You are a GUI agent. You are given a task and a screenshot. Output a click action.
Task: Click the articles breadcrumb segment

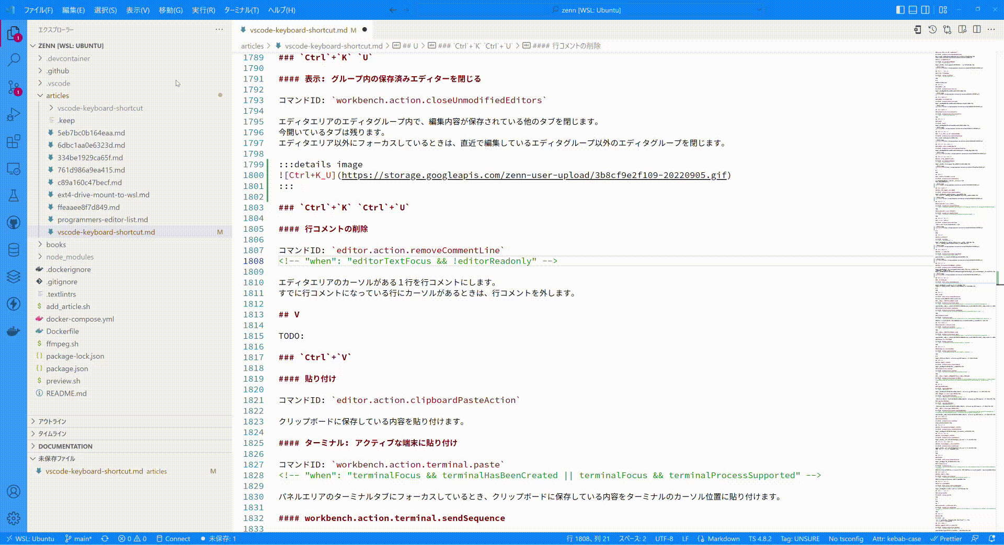(x=252, y=46)
